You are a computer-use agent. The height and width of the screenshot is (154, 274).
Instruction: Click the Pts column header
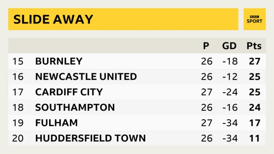254,46
